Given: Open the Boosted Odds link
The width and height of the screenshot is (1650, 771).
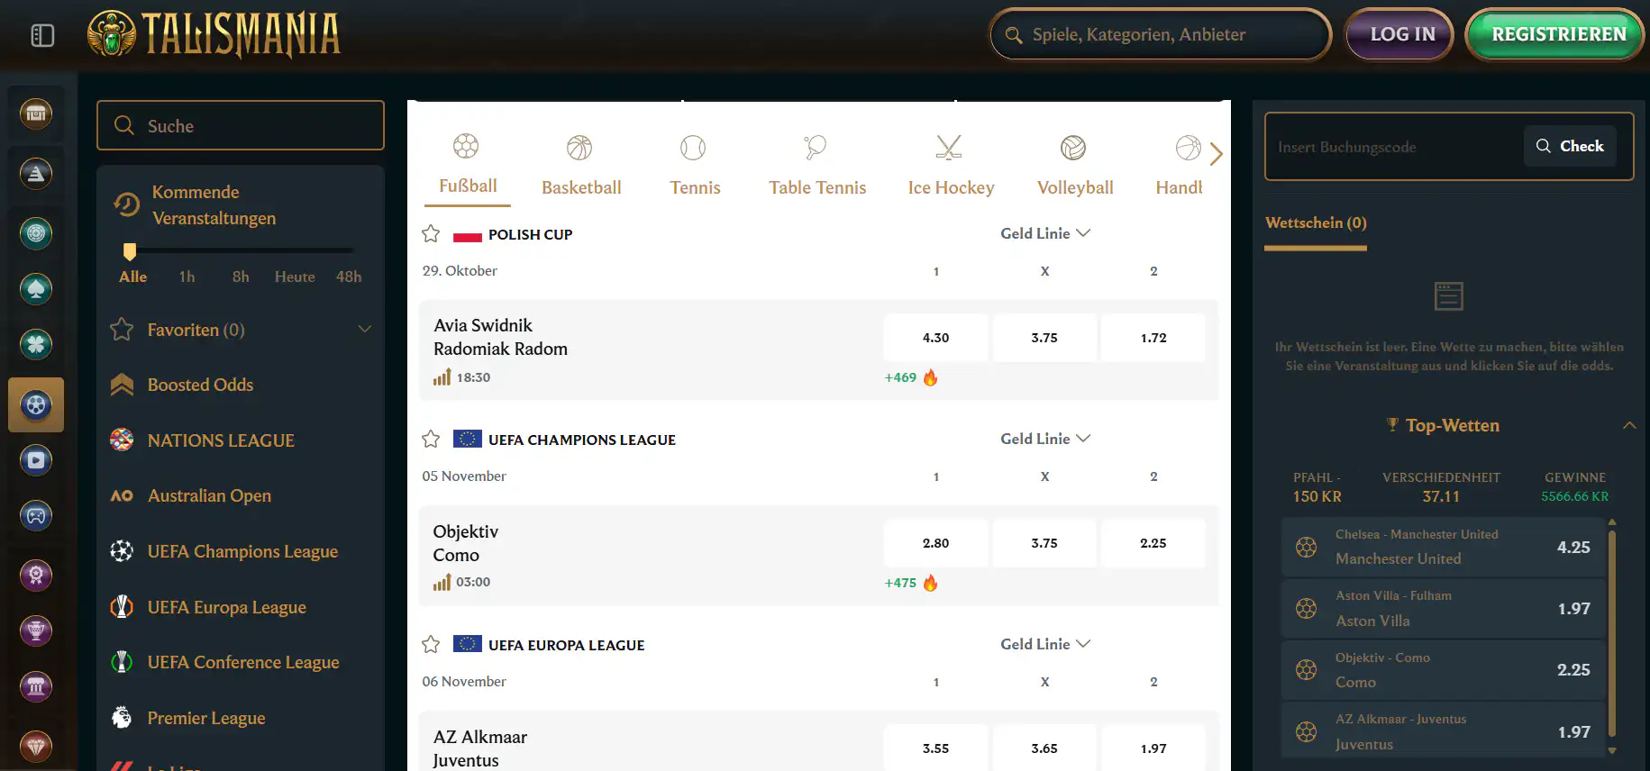Looking at the screenshot, I should click(x=200, y=385).
